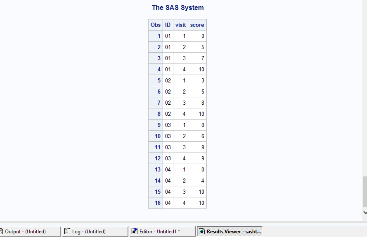
Task: Select the Obs column header
Action: [x=155, y=25]
